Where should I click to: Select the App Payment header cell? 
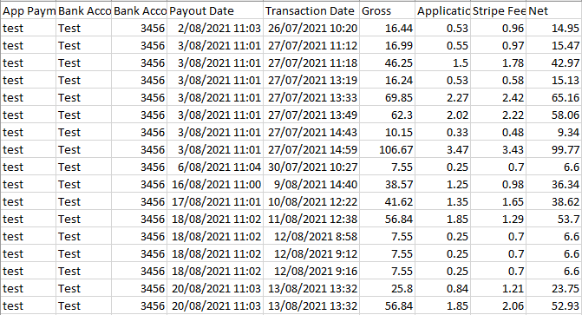29,10
